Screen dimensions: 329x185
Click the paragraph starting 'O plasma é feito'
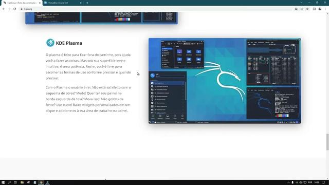[88, 66]
